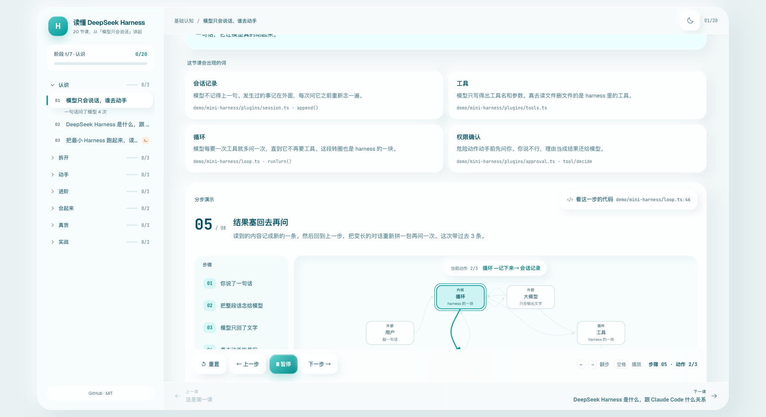Image resolution: width=766 pixels, height=417 pixels.
Task: Go to next lesson DeepSeek Harness 是什么 link
Action: (x=639, y=399)
